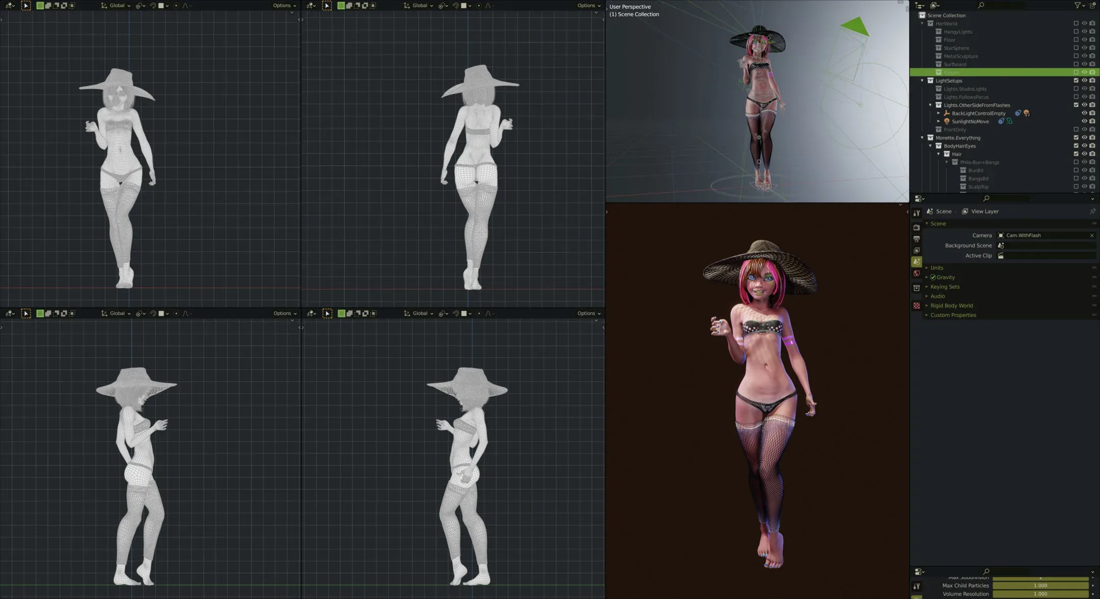The image size is (1100, 599).
Task: Switch to the View Layer tab breadcrumb
Action: pos(984,211)
